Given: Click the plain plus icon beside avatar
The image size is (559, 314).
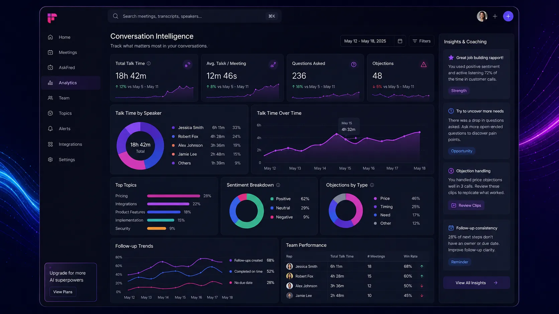Looking at the screenshot, I should pyautogui.click(x=495, y=16).
